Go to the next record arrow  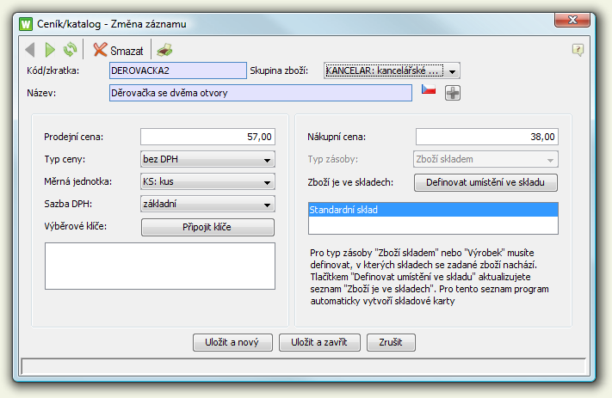50,50
